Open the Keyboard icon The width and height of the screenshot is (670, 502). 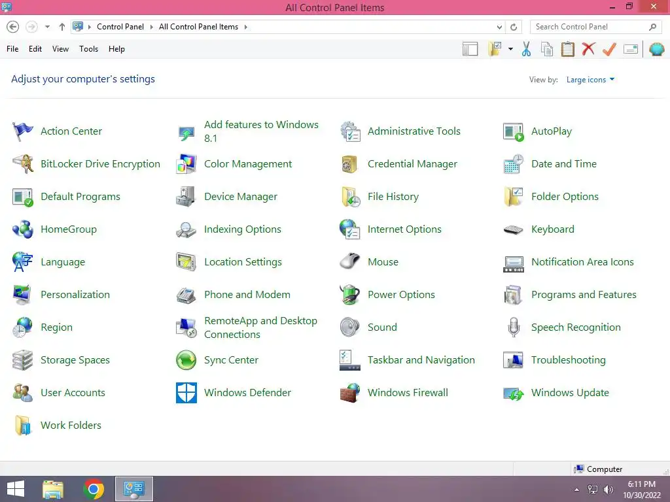(x=513, y=229)
